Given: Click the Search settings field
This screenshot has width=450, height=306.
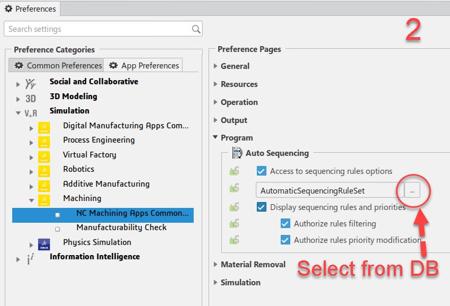Looking at the screenshot, I should click(x=98, y=29).
